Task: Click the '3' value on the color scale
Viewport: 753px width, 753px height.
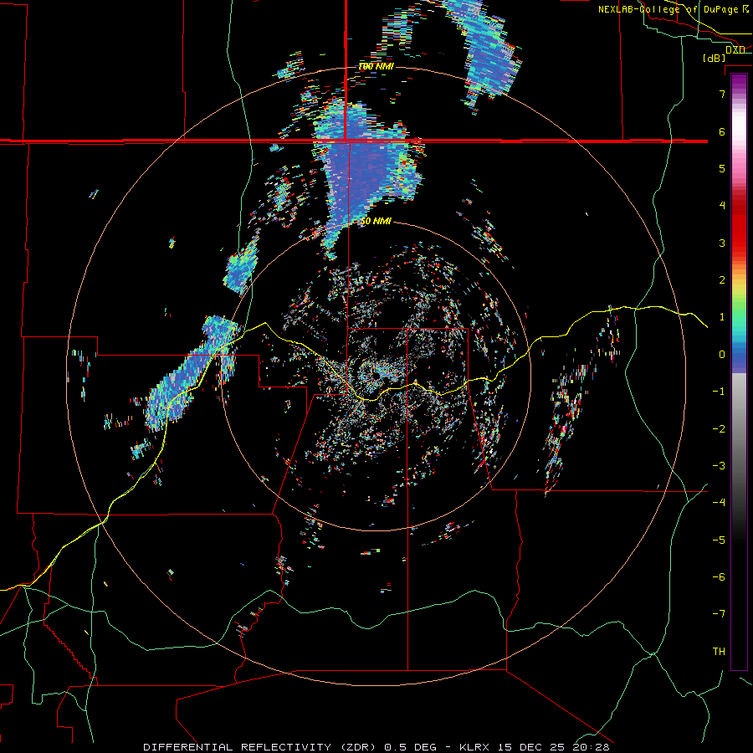Action: coord(722,243)
